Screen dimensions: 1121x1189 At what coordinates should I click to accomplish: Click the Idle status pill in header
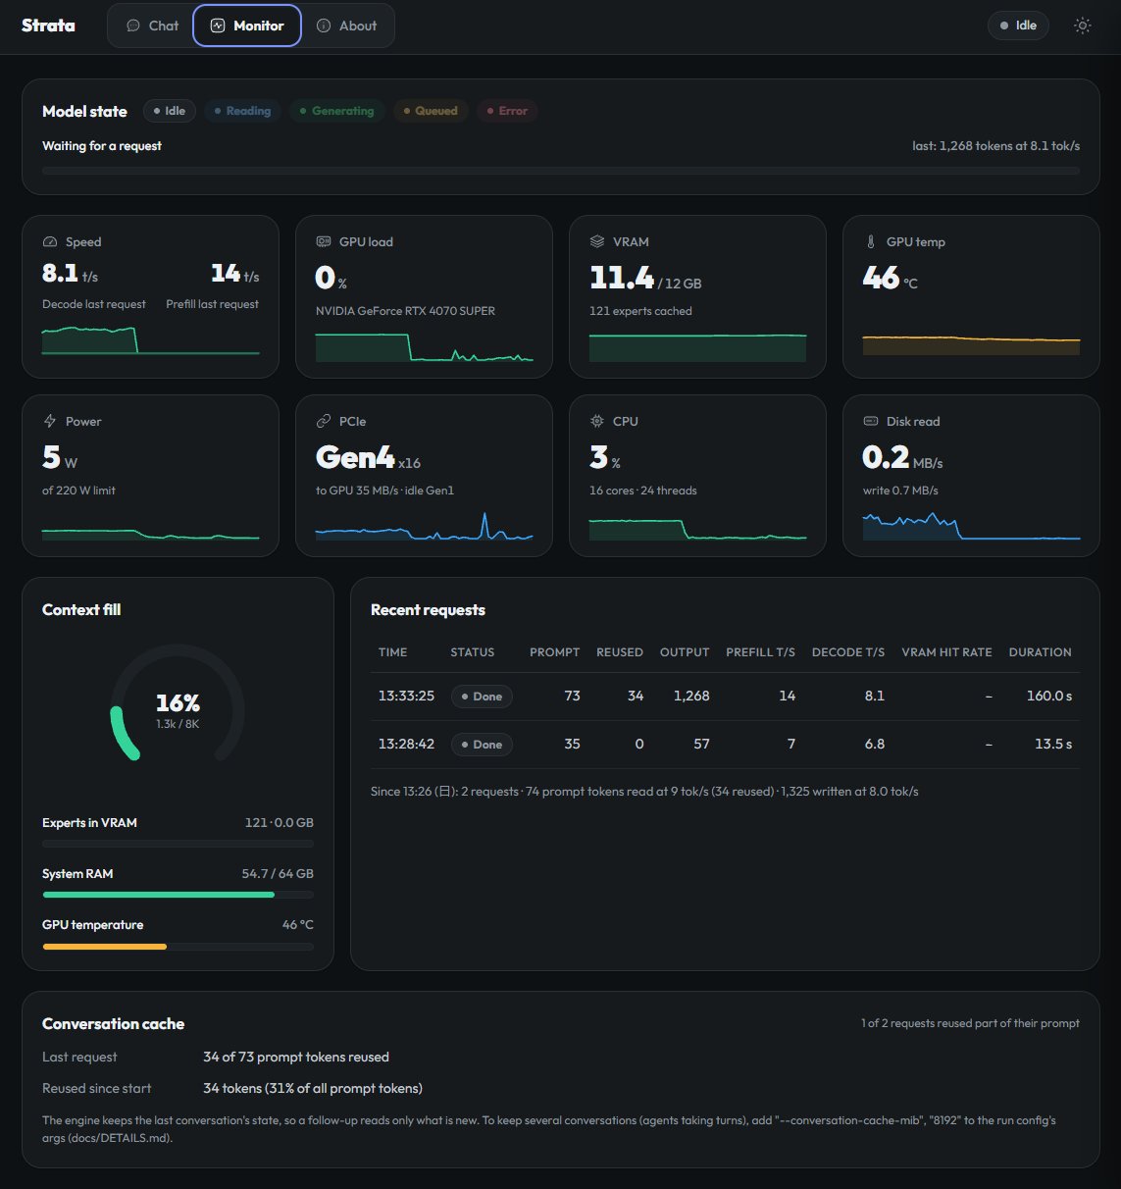(x=1018, y=26)
